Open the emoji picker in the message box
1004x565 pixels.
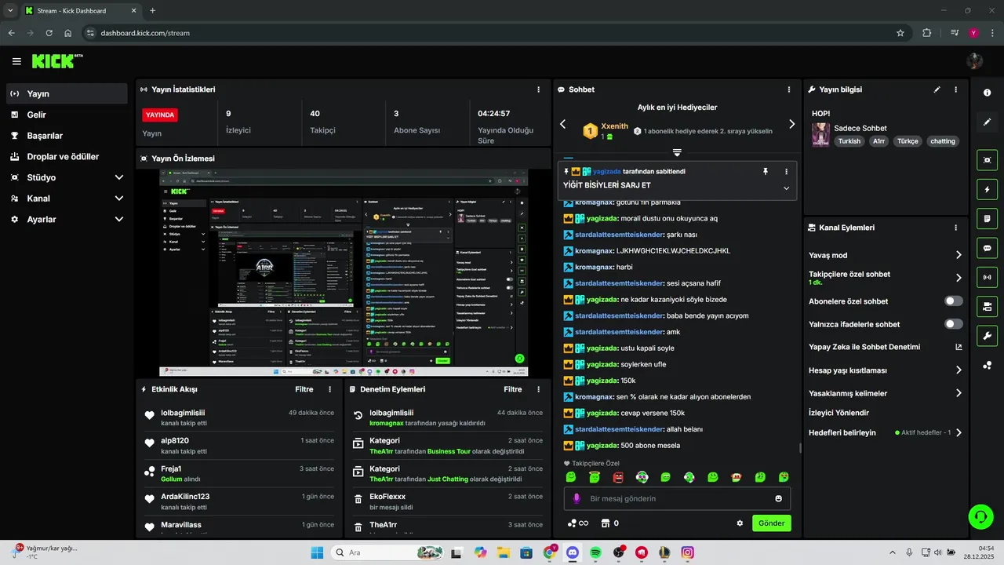click(x=778, y=498)
